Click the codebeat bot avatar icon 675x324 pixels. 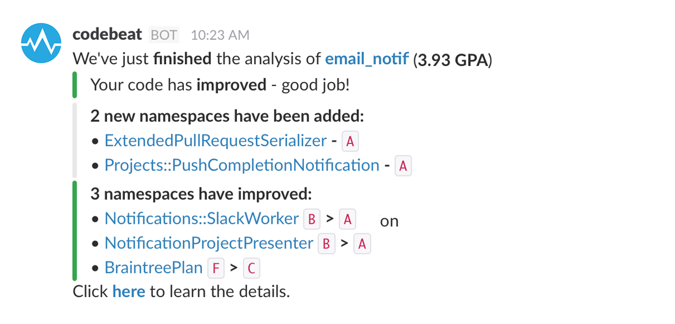tap(41, 43)
